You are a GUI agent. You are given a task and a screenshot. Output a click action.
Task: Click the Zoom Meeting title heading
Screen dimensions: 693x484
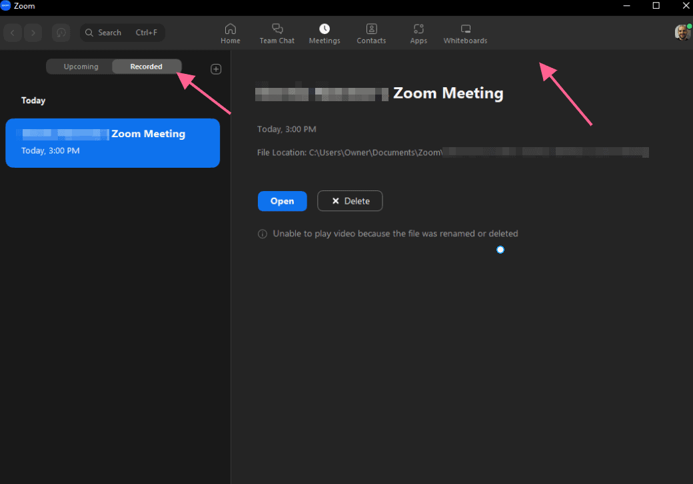click(379, 93)
